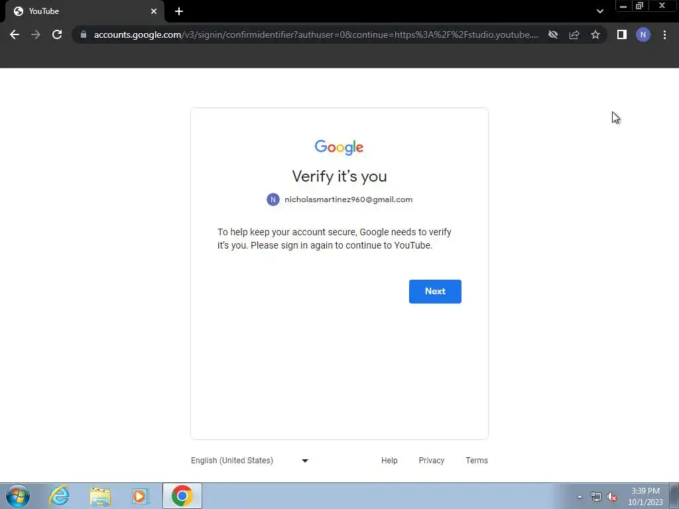Open the Privacy link
The height and width of the screenshot is (509, 679).
click(431, 461)
